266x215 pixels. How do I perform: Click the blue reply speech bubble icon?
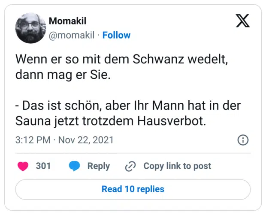click(x=75, y=166)
